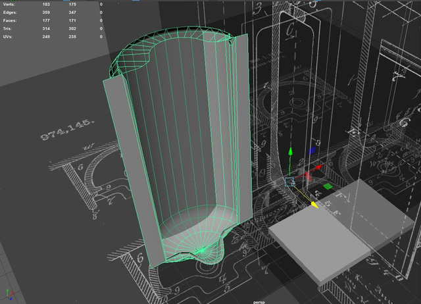Click the XYZ axis gizmo in viewport corner

coord(8,293)
